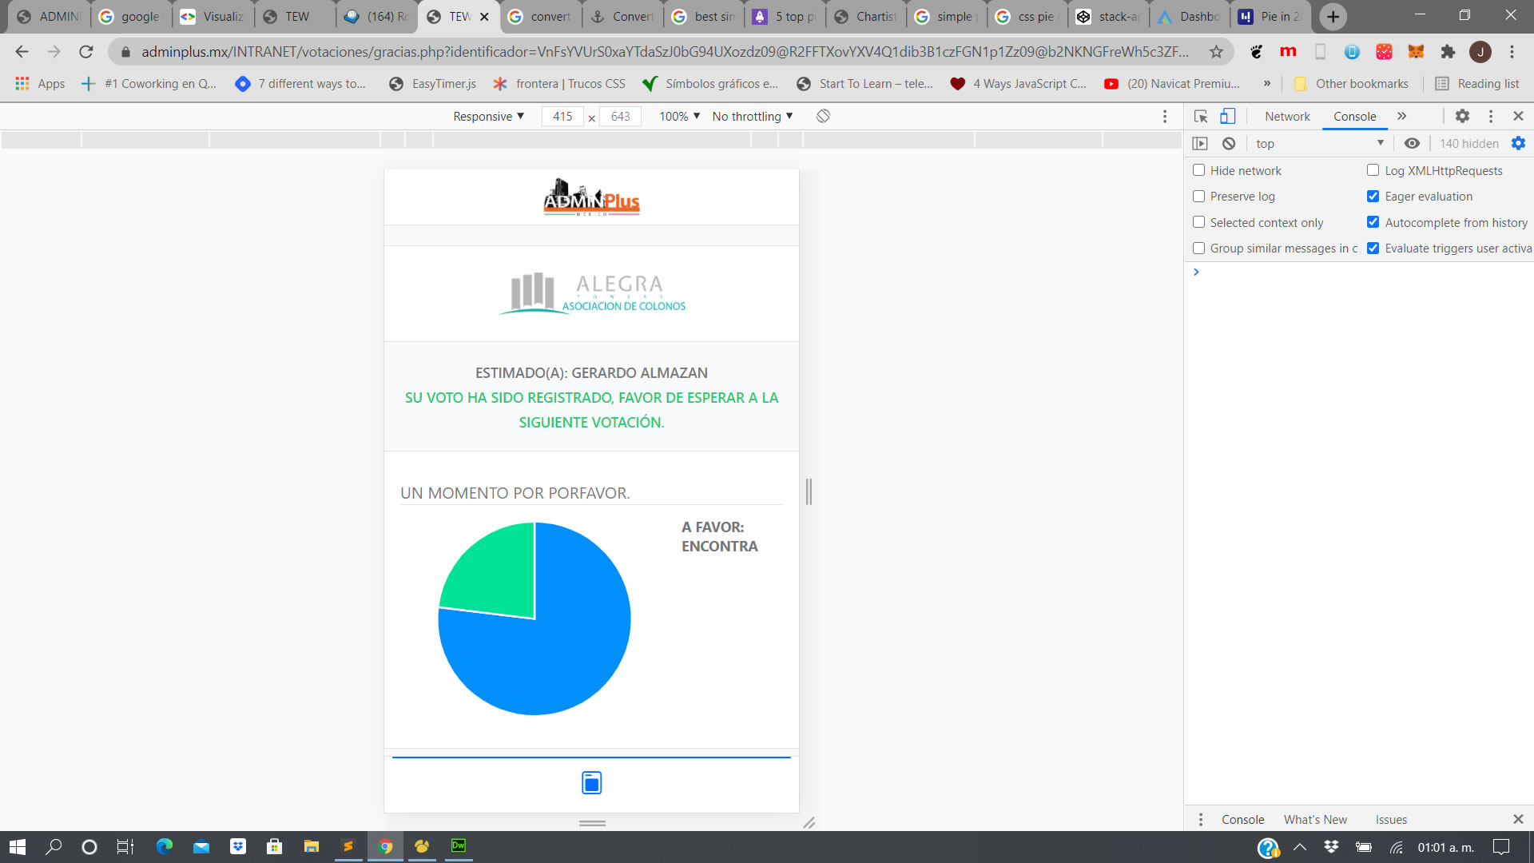Check the Hide network option
Image resolution: width=1534 pixels, height=863 pixels.
click(x=1198, y=170)
